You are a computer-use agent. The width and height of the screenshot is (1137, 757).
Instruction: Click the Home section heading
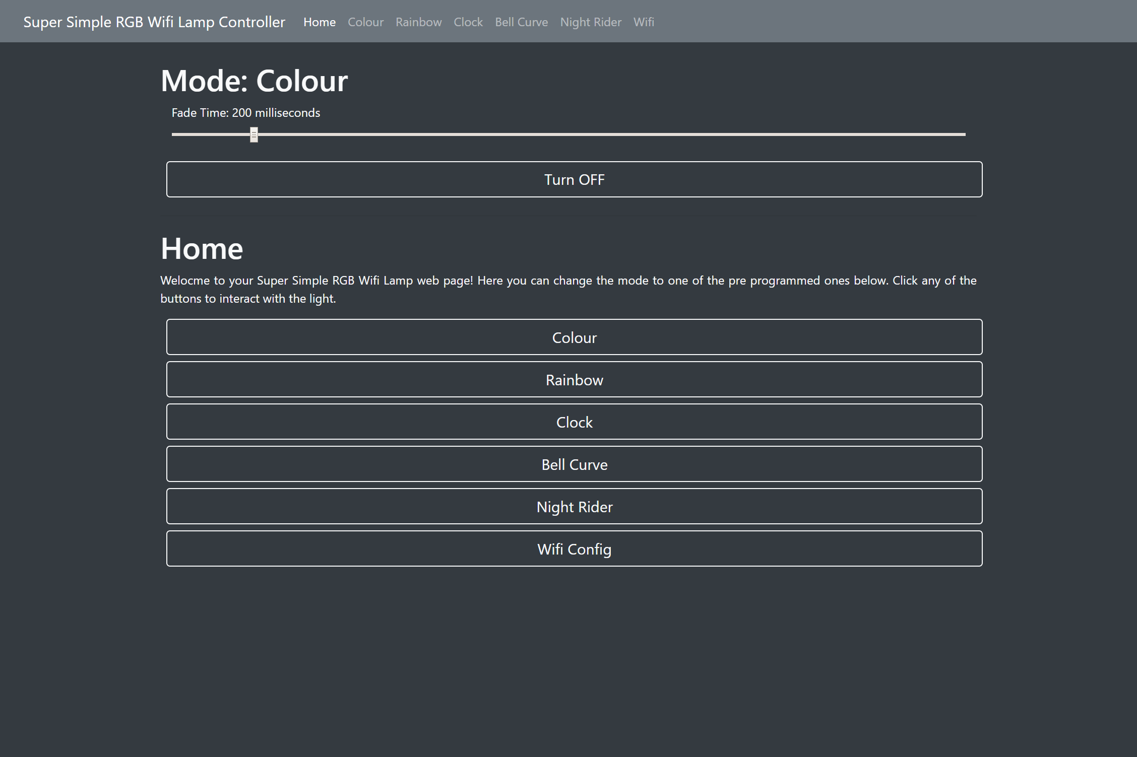(x=202, y=248)
